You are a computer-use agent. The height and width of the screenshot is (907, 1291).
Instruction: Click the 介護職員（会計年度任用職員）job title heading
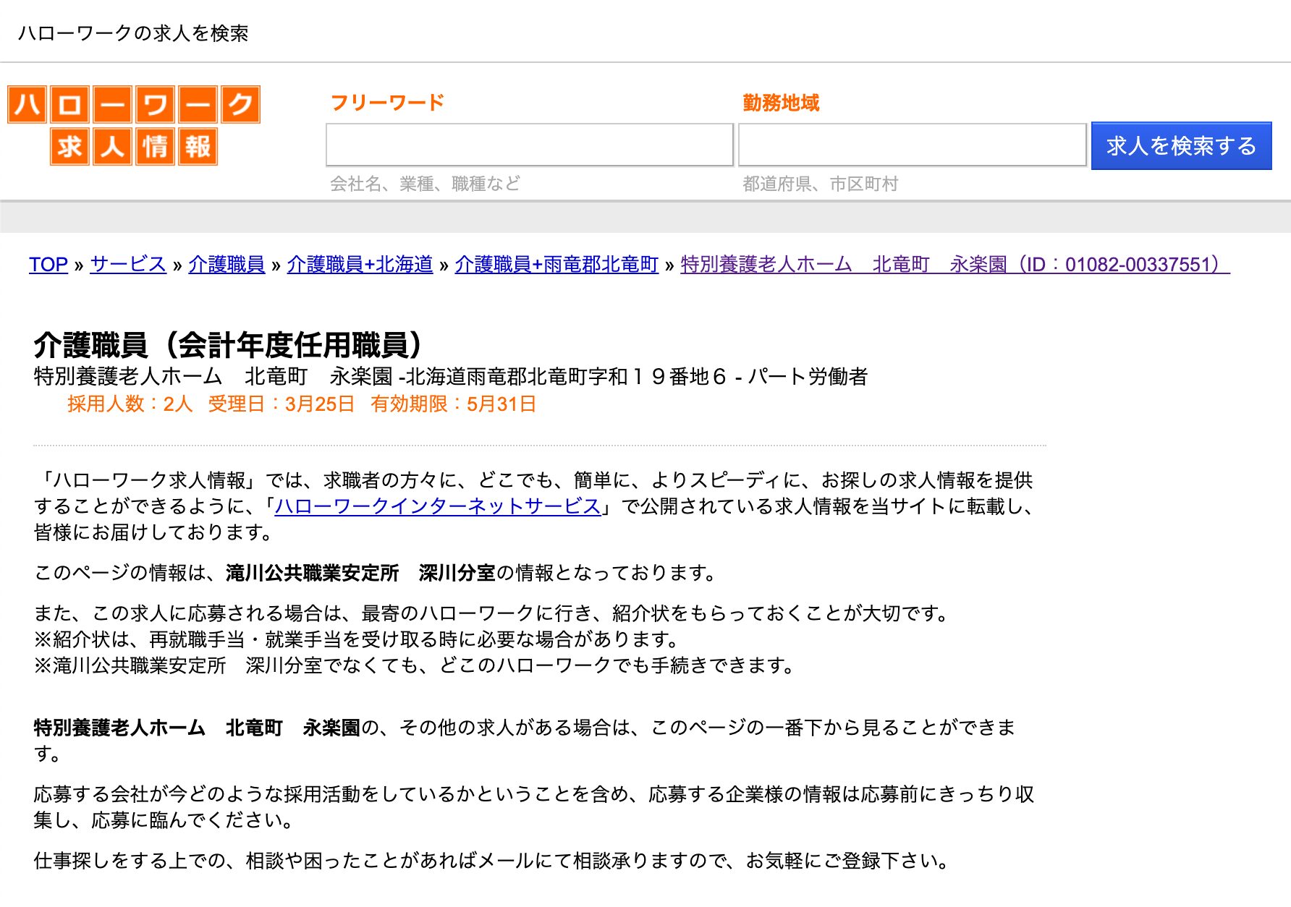pyautogui.click(x=227, y=345)
